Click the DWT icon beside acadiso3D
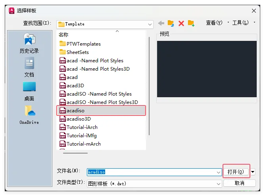Screen dimensions: 265x196 coord(63,119)
